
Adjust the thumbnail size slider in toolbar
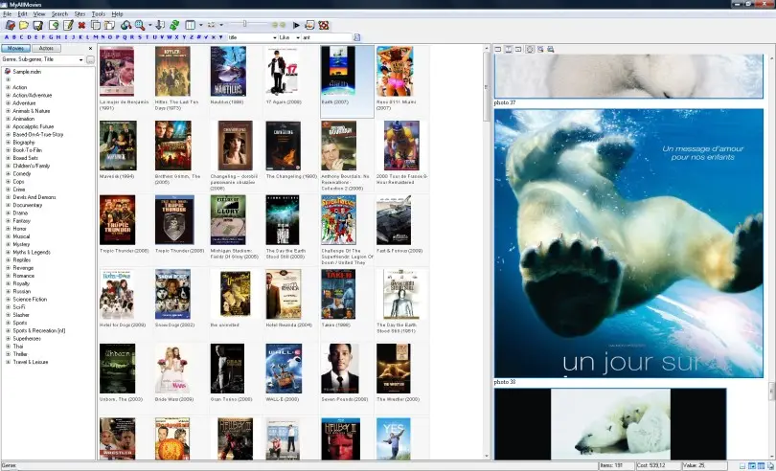(x=245, y=24)
